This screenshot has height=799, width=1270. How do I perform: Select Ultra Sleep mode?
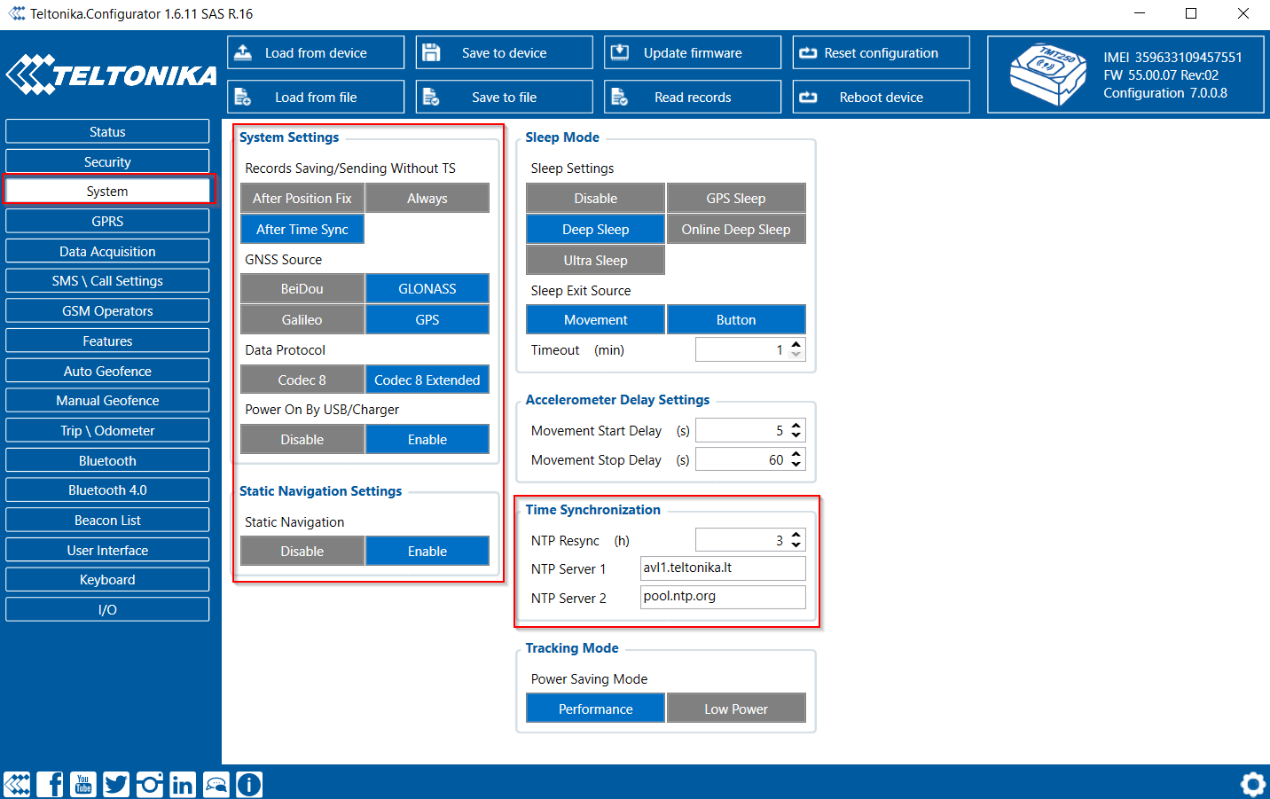[595, 261]
